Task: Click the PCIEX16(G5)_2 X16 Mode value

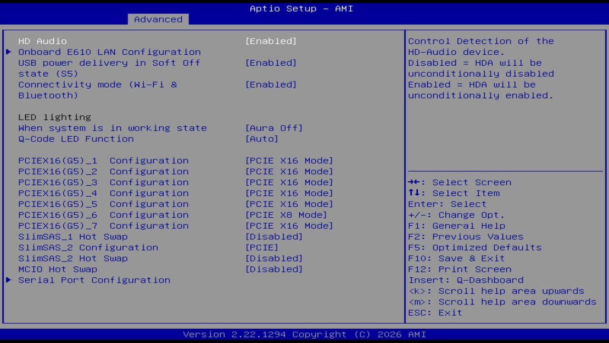Action: coord(289,171)
